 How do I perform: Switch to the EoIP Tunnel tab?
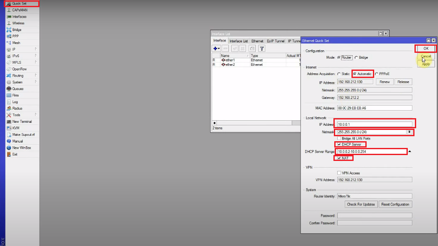point(275,41)
